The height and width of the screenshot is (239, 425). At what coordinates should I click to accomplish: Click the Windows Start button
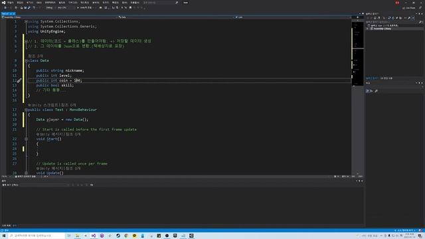[4, 236]
